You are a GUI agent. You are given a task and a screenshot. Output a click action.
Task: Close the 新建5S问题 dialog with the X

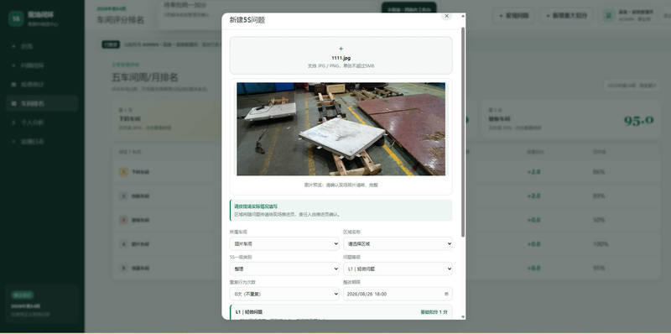[x=446, y=16]
